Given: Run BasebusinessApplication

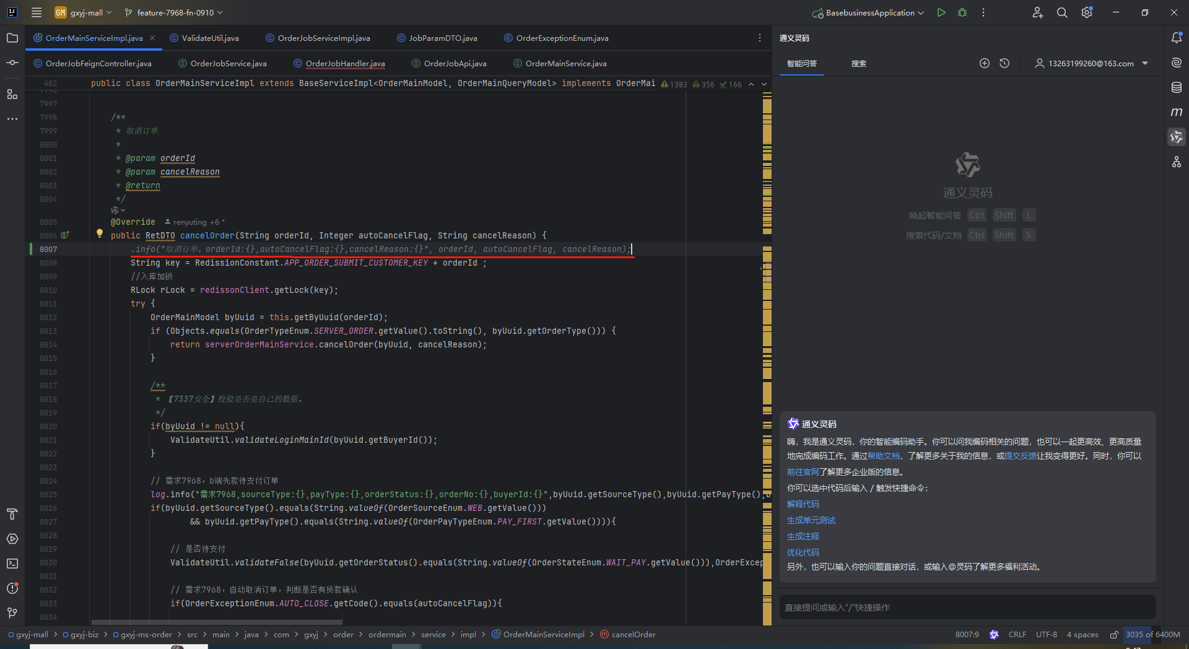Looking at the screenshot, I should pos(941,12).
